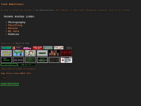Open the World of Text link
Viewport: 141px width, 106px height.
coord(22,43)
